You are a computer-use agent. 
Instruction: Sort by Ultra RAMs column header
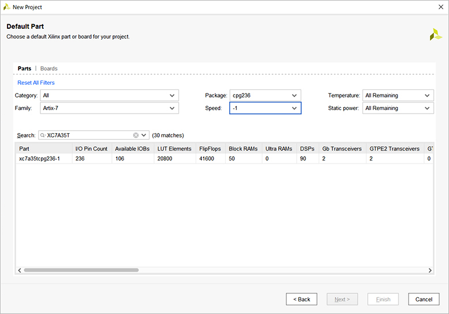(279, 149)
